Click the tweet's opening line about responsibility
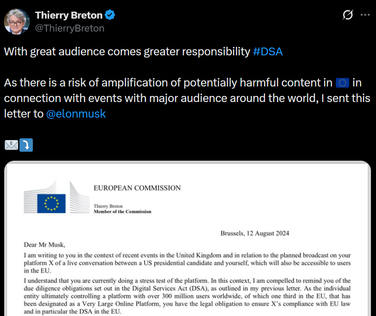376x316 pixels. pyautogui.click(x=127, y=51)
